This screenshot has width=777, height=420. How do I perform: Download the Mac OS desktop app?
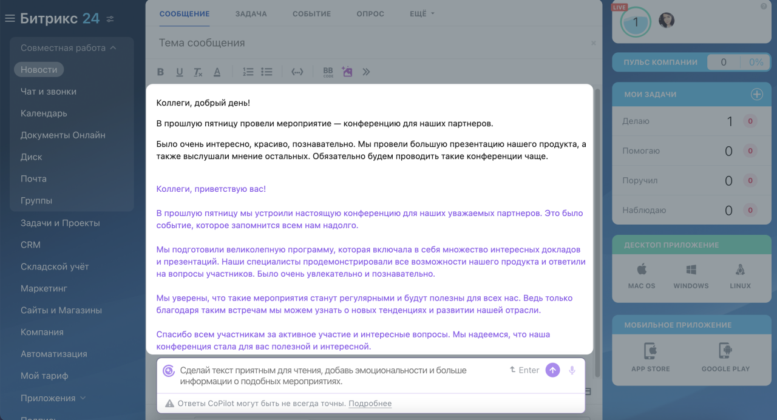tap(642, 276)
